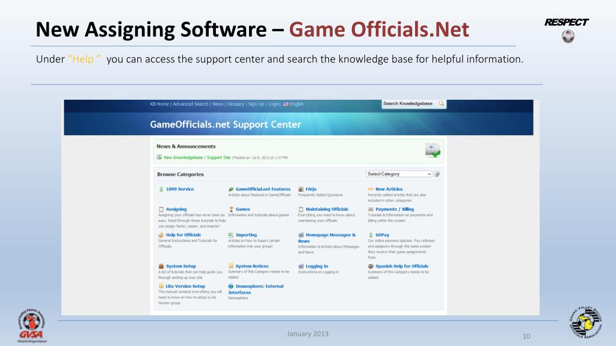Open the GameOfficial.net Features category
This screenshot has width=616, height=346.
(263, 189)
